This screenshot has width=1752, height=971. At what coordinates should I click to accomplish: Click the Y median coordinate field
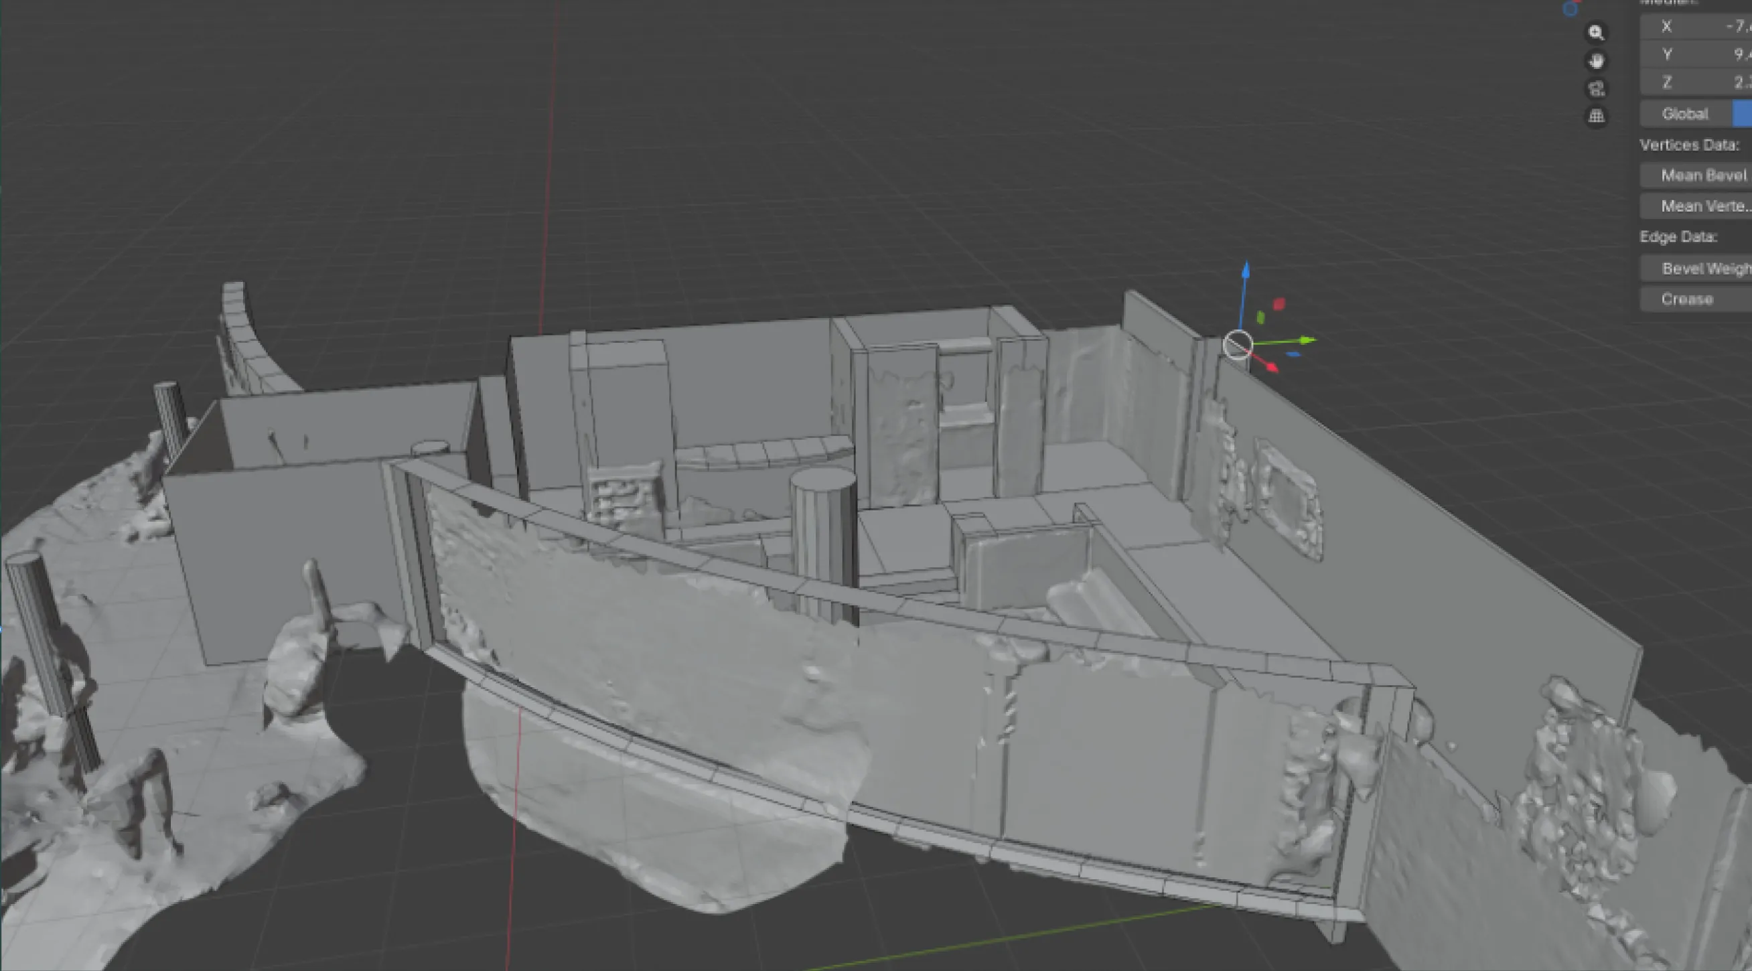click(1694, 54)
